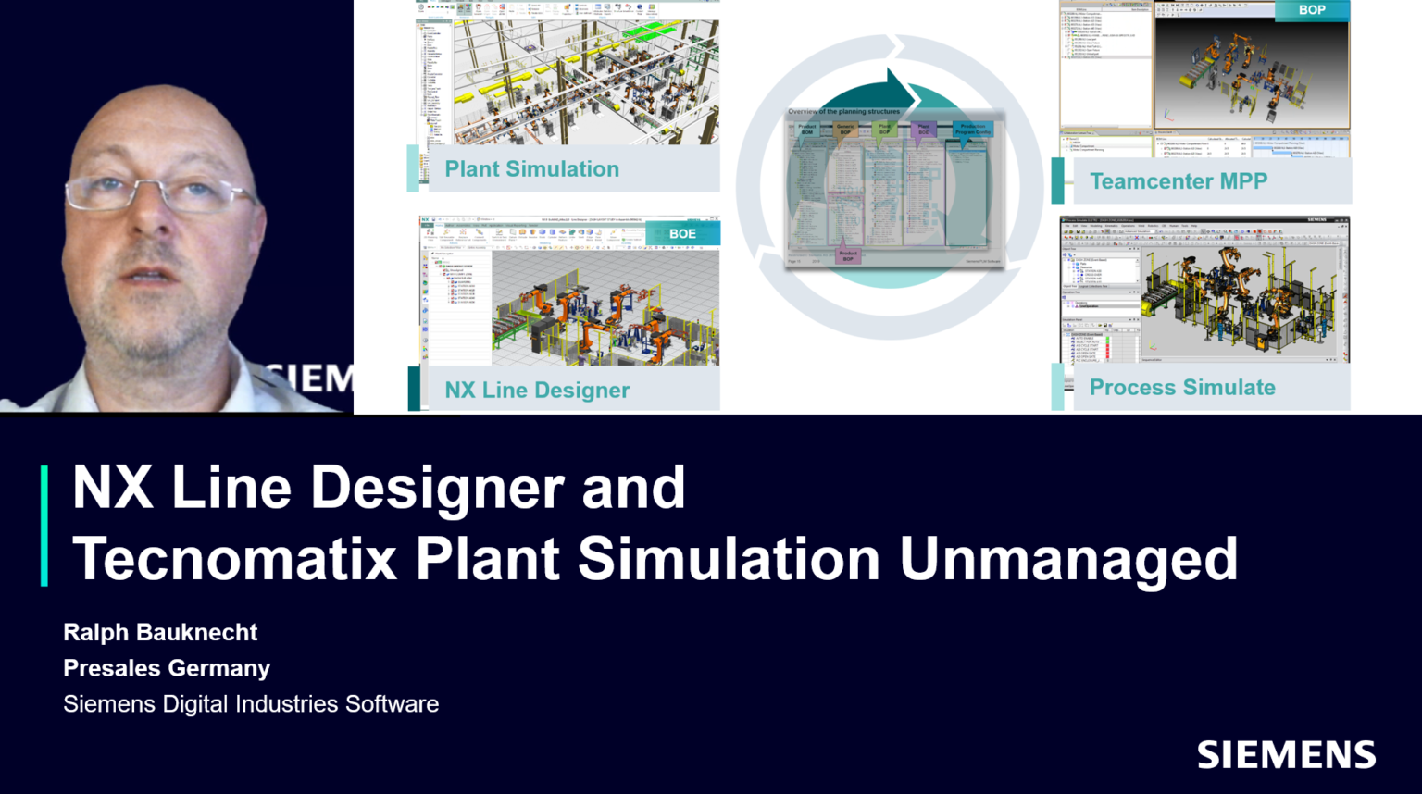This screenshot has width=1422, height=794.
Task: Click the Sketch icon in the NX Home ribbon
Action: (499, 232)
